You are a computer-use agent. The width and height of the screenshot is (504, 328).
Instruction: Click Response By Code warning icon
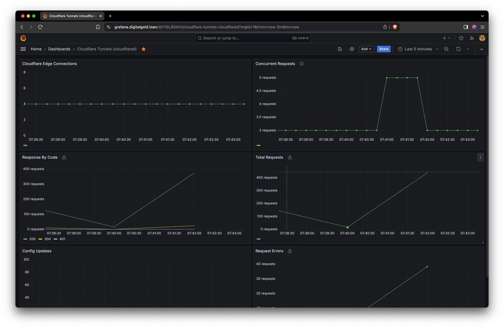click(64, 158)
